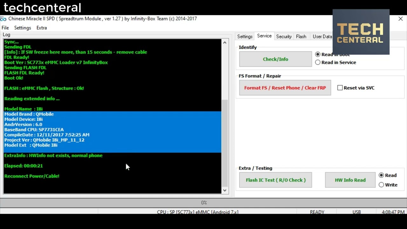Click the Flash IC Test (R/O Check) button
Viewport: 407px width, 229px height.
(x=275, y=180)
